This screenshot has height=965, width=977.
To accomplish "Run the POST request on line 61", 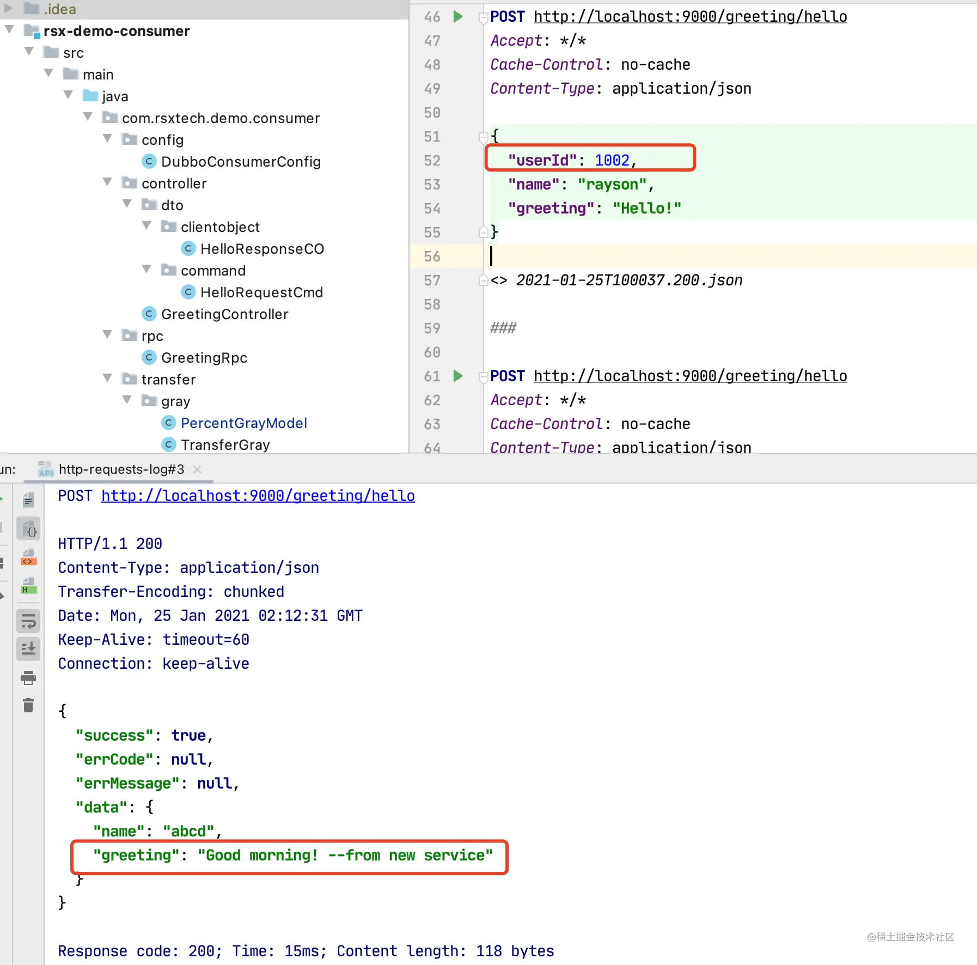I will pos(458,376).
